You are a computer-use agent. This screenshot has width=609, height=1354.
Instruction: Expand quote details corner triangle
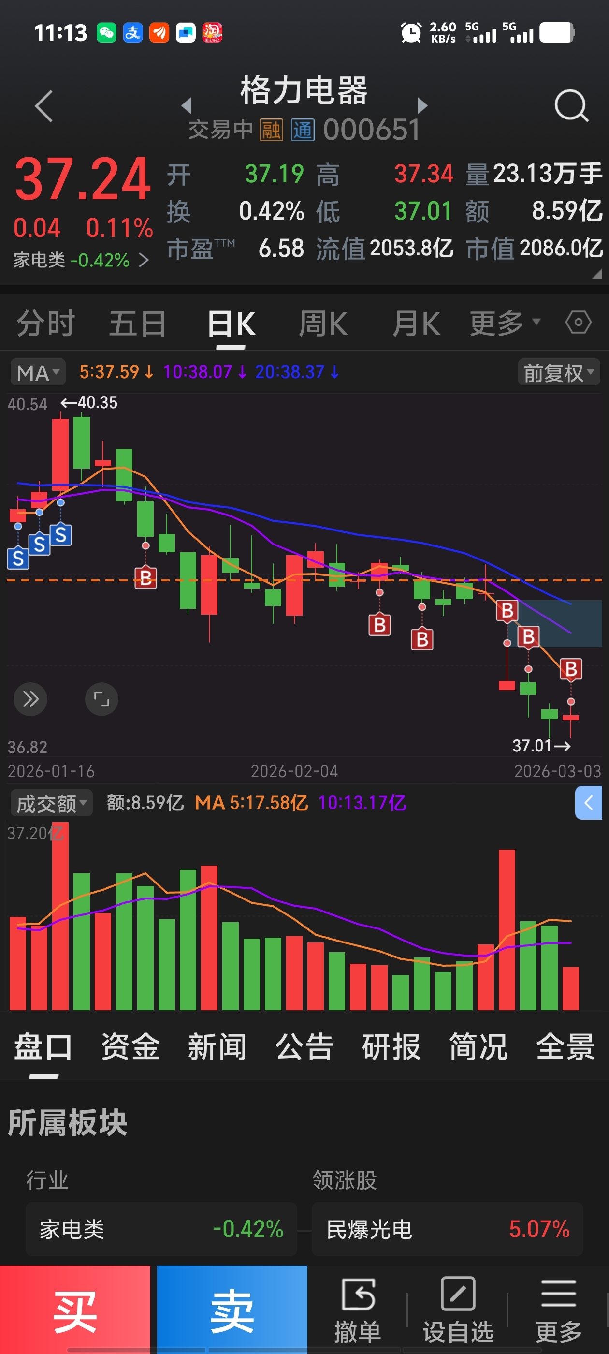597,274
